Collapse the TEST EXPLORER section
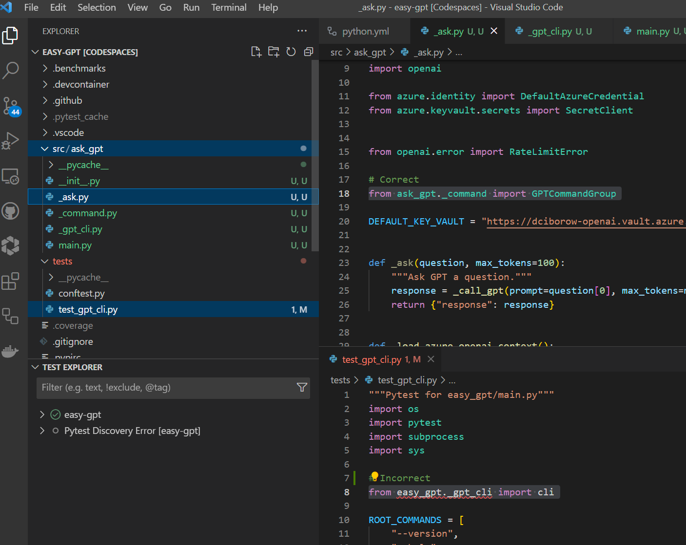686x545 pixels. coord(35,367)
